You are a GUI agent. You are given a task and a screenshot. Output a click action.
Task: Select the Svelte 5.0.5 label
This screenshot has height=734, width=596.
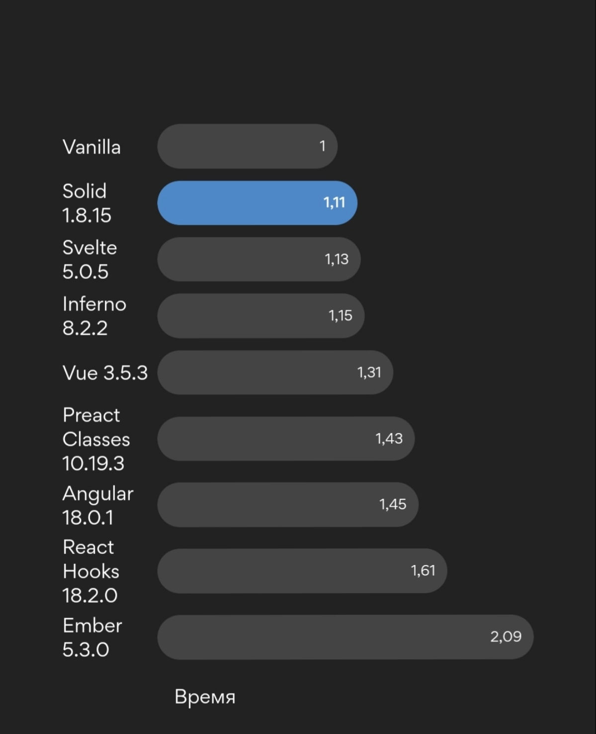pos(89,260)
